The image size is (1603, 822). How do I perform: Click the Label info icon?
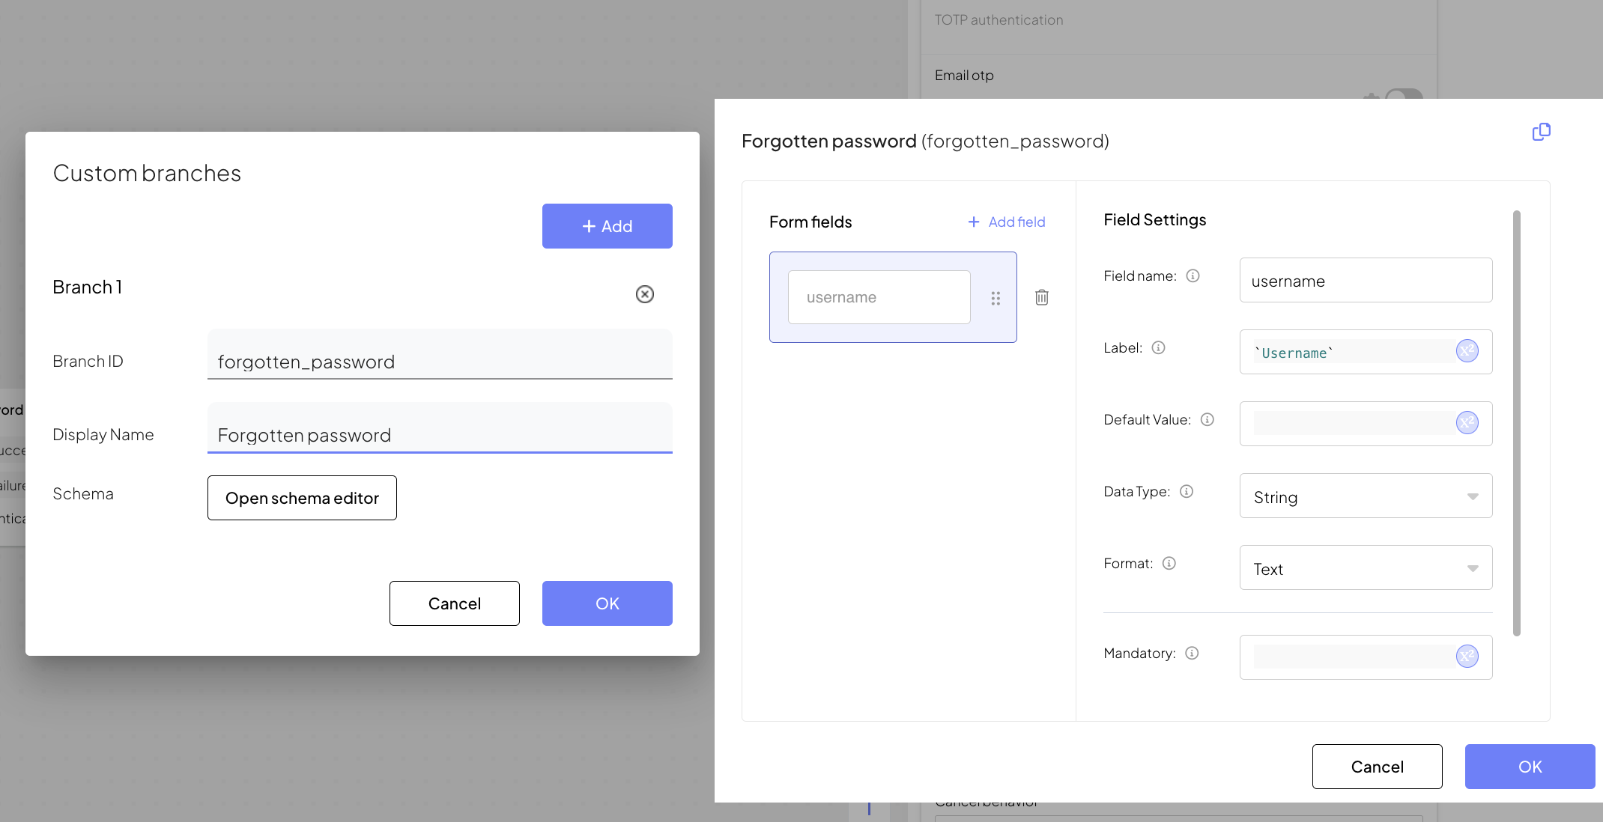[x=1158, y=348]
